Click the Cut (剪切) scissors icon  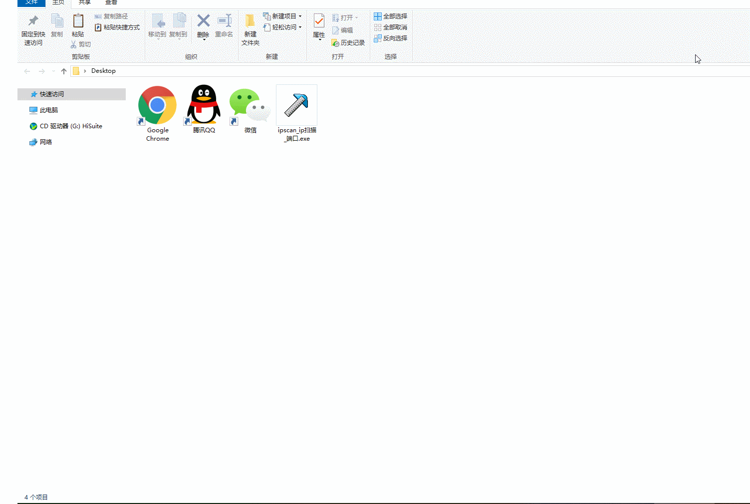pyautogui.click(x=74, y=44)
